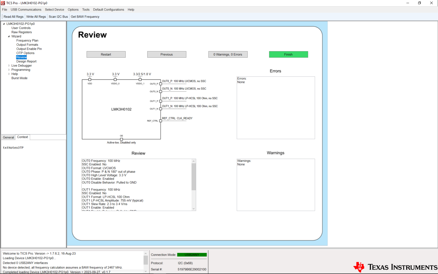438x274 pixels.
Task: Open the Select Device menu
Action: [54, 9]
